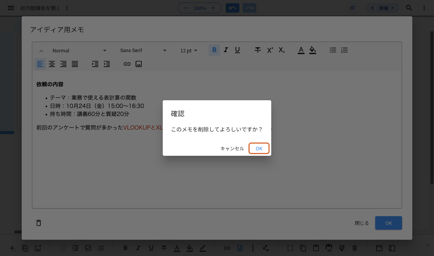This screenshot has width=434, height=256.
Task: Click the trash icon to delete the memo
Action: pyautogui.click(x=39, y=223)
